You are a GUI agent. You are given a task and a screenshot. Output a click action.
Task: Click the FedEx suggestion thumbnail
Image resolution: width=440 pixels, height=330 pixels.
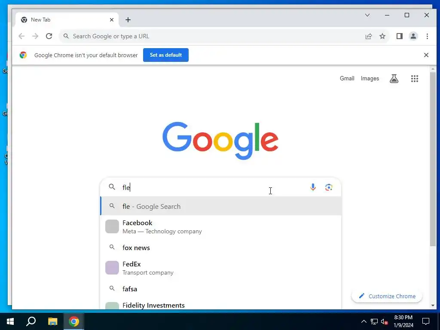pyautogui.click(x=112, y=268)
